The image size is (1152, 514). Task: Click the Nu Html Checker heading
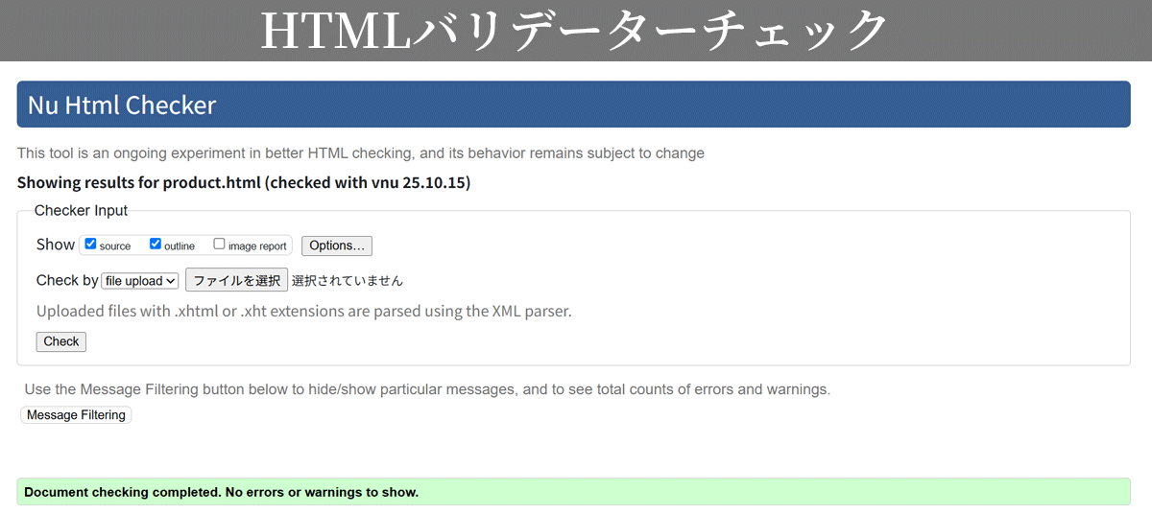573,105
